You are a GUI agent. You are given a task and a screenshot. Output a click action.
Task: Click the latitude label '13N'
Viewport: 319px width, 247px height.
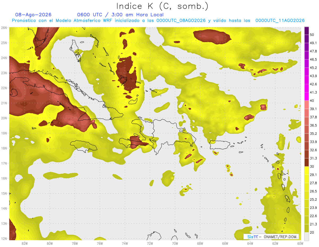4,224
